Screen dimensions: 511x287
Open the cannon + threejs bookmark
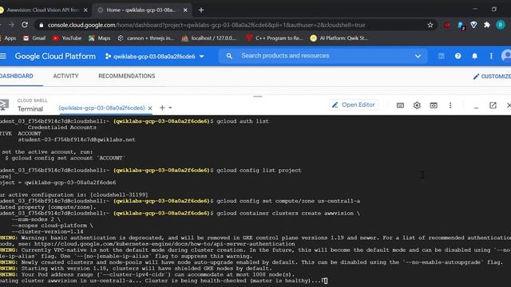coord(146,38)
